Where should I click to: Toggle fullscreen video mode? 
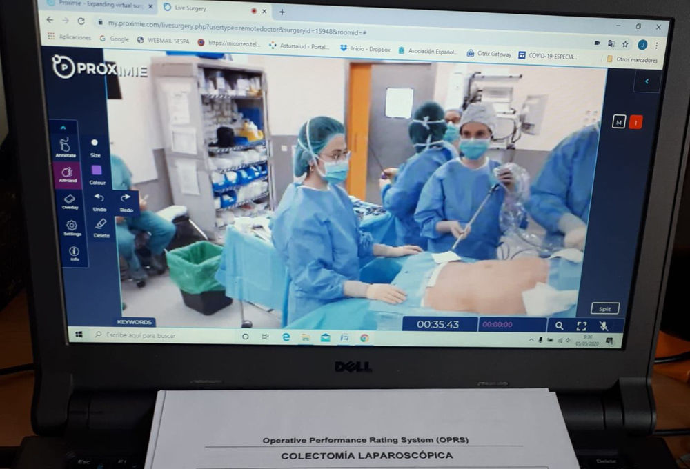click(x=582, y=326)
